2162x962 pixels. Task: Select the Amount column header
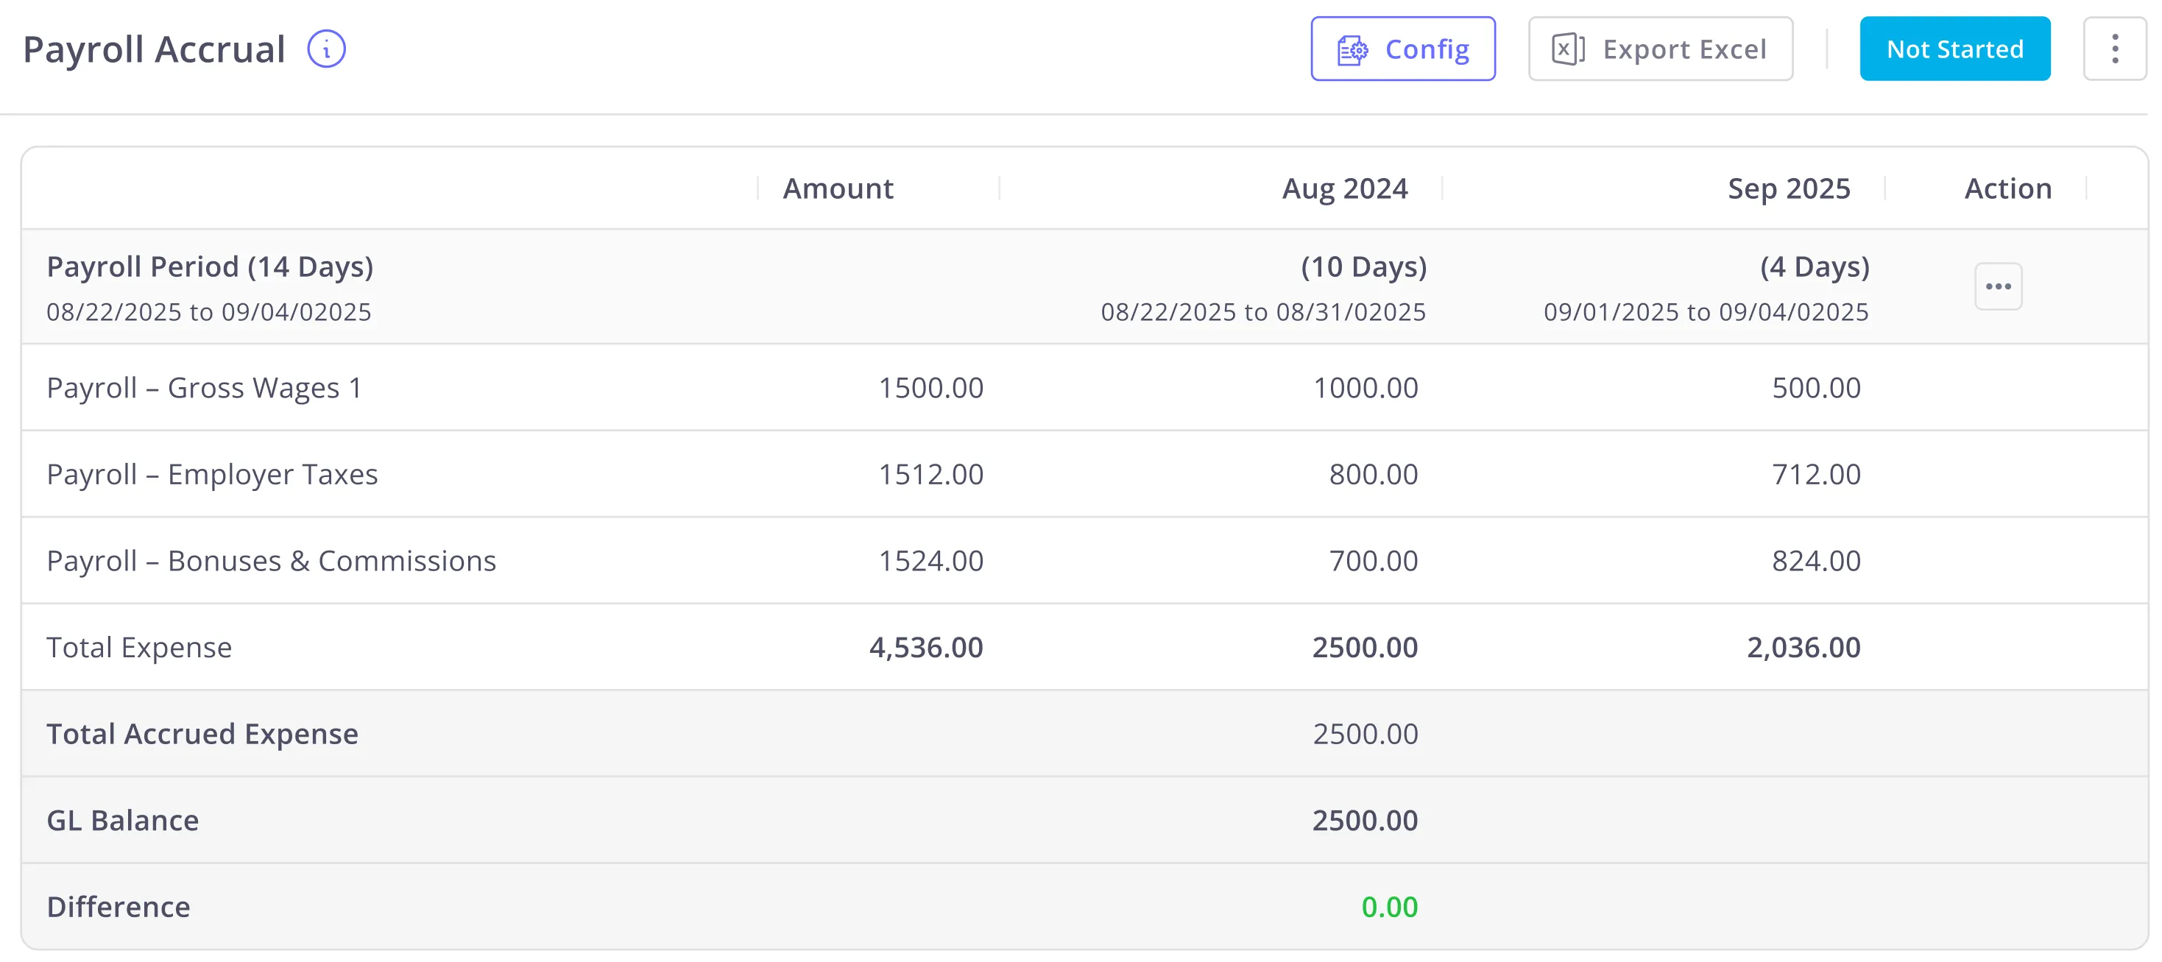[x=837, y=188]
